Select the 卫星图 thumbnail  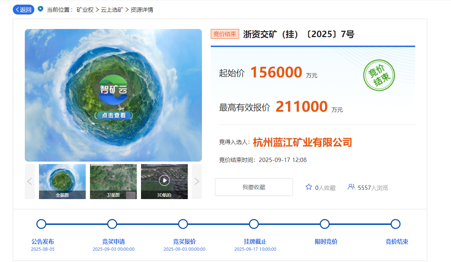click(x=113, y=181)
